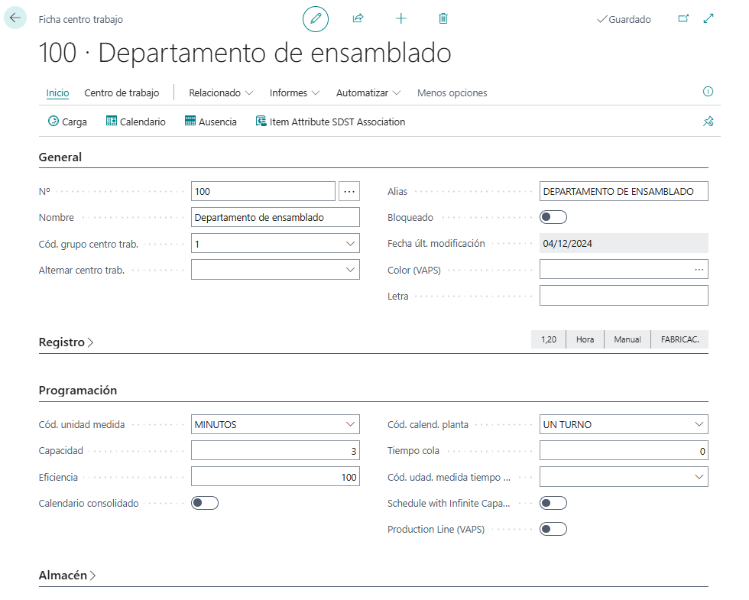The width and height of the screenshot is (749, 600).
Task: Switch to the Centro de trabajo tab
Action: coord(122,92)
